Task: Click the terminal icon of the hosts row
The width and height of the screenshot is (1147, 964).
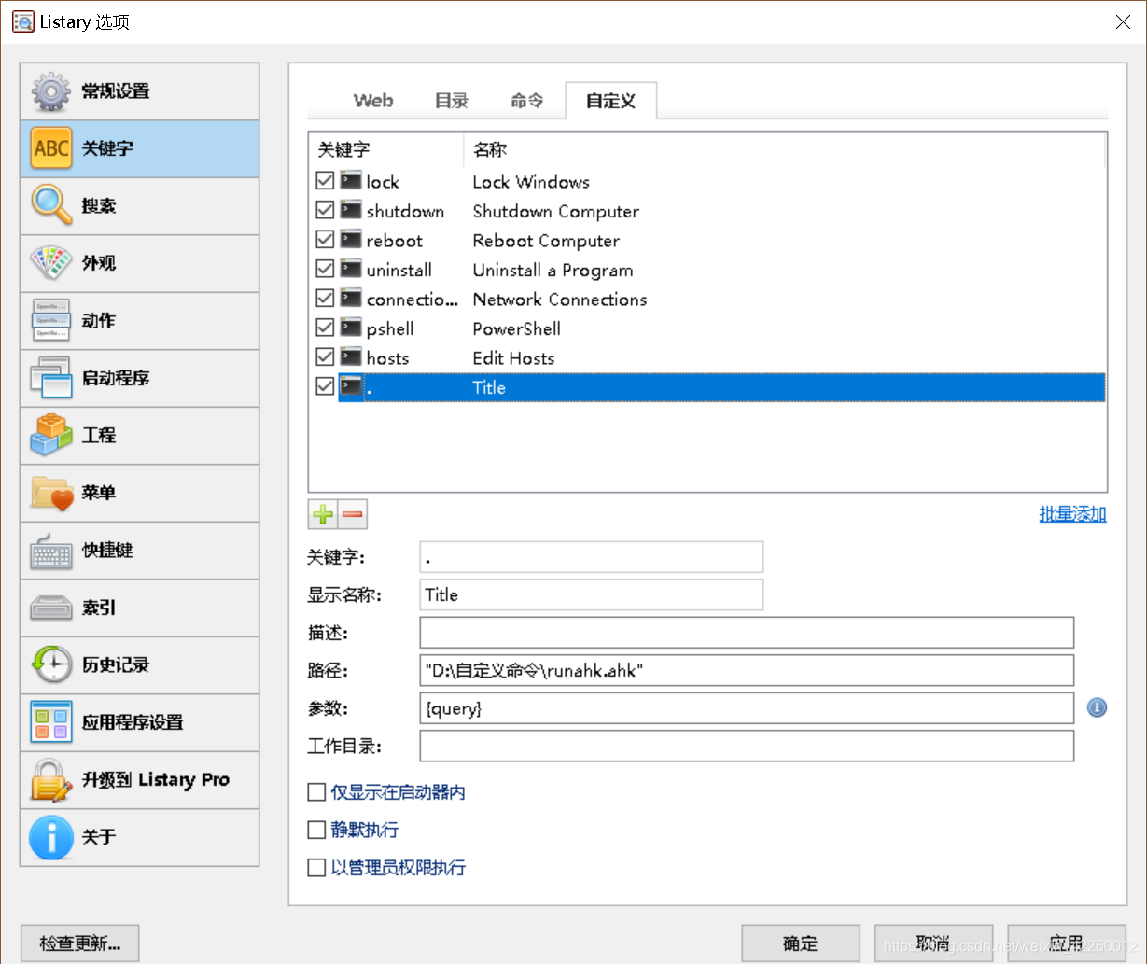Action: pyautogui.click(x=350, y=357)
